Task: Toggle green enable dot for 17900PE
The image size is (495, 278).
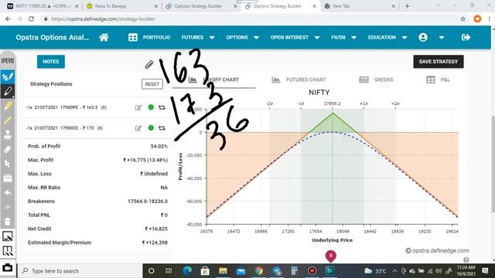Action: [151, 107]
